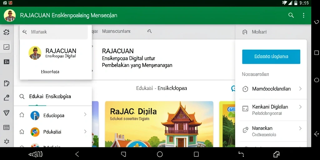
Task: Expand the Pdukaliai row chevron
Action: point(85,132)
